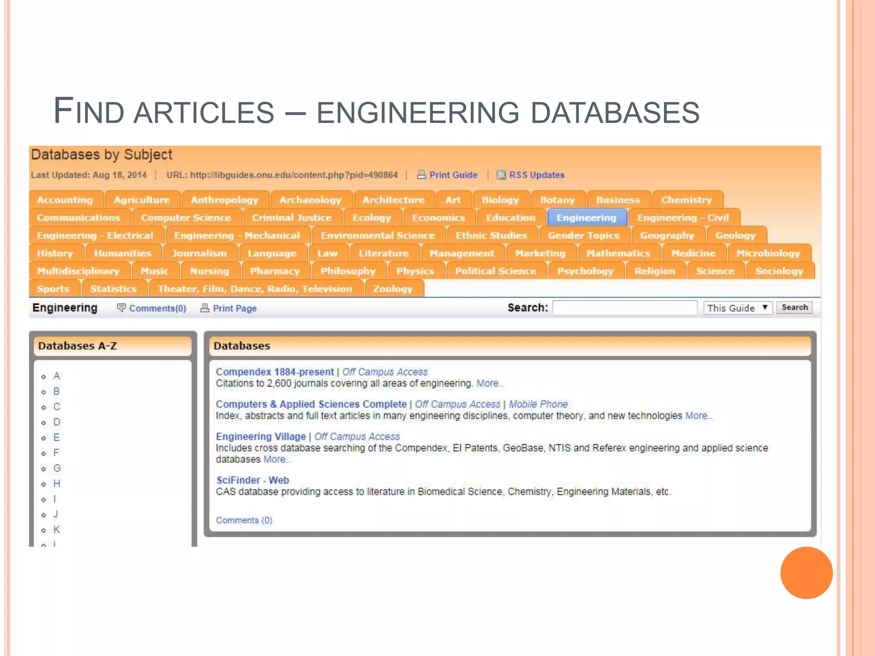Viewport: 875px width, 656px height.
Task: Click the Comments speech bubble icon
Action: pyautogui.click(x=121, y=308)
